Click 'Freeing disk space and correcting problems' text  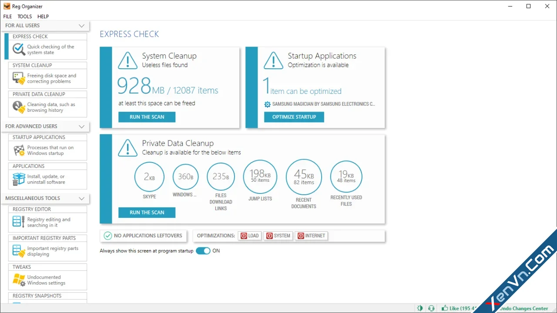click(x=52, y=78)
